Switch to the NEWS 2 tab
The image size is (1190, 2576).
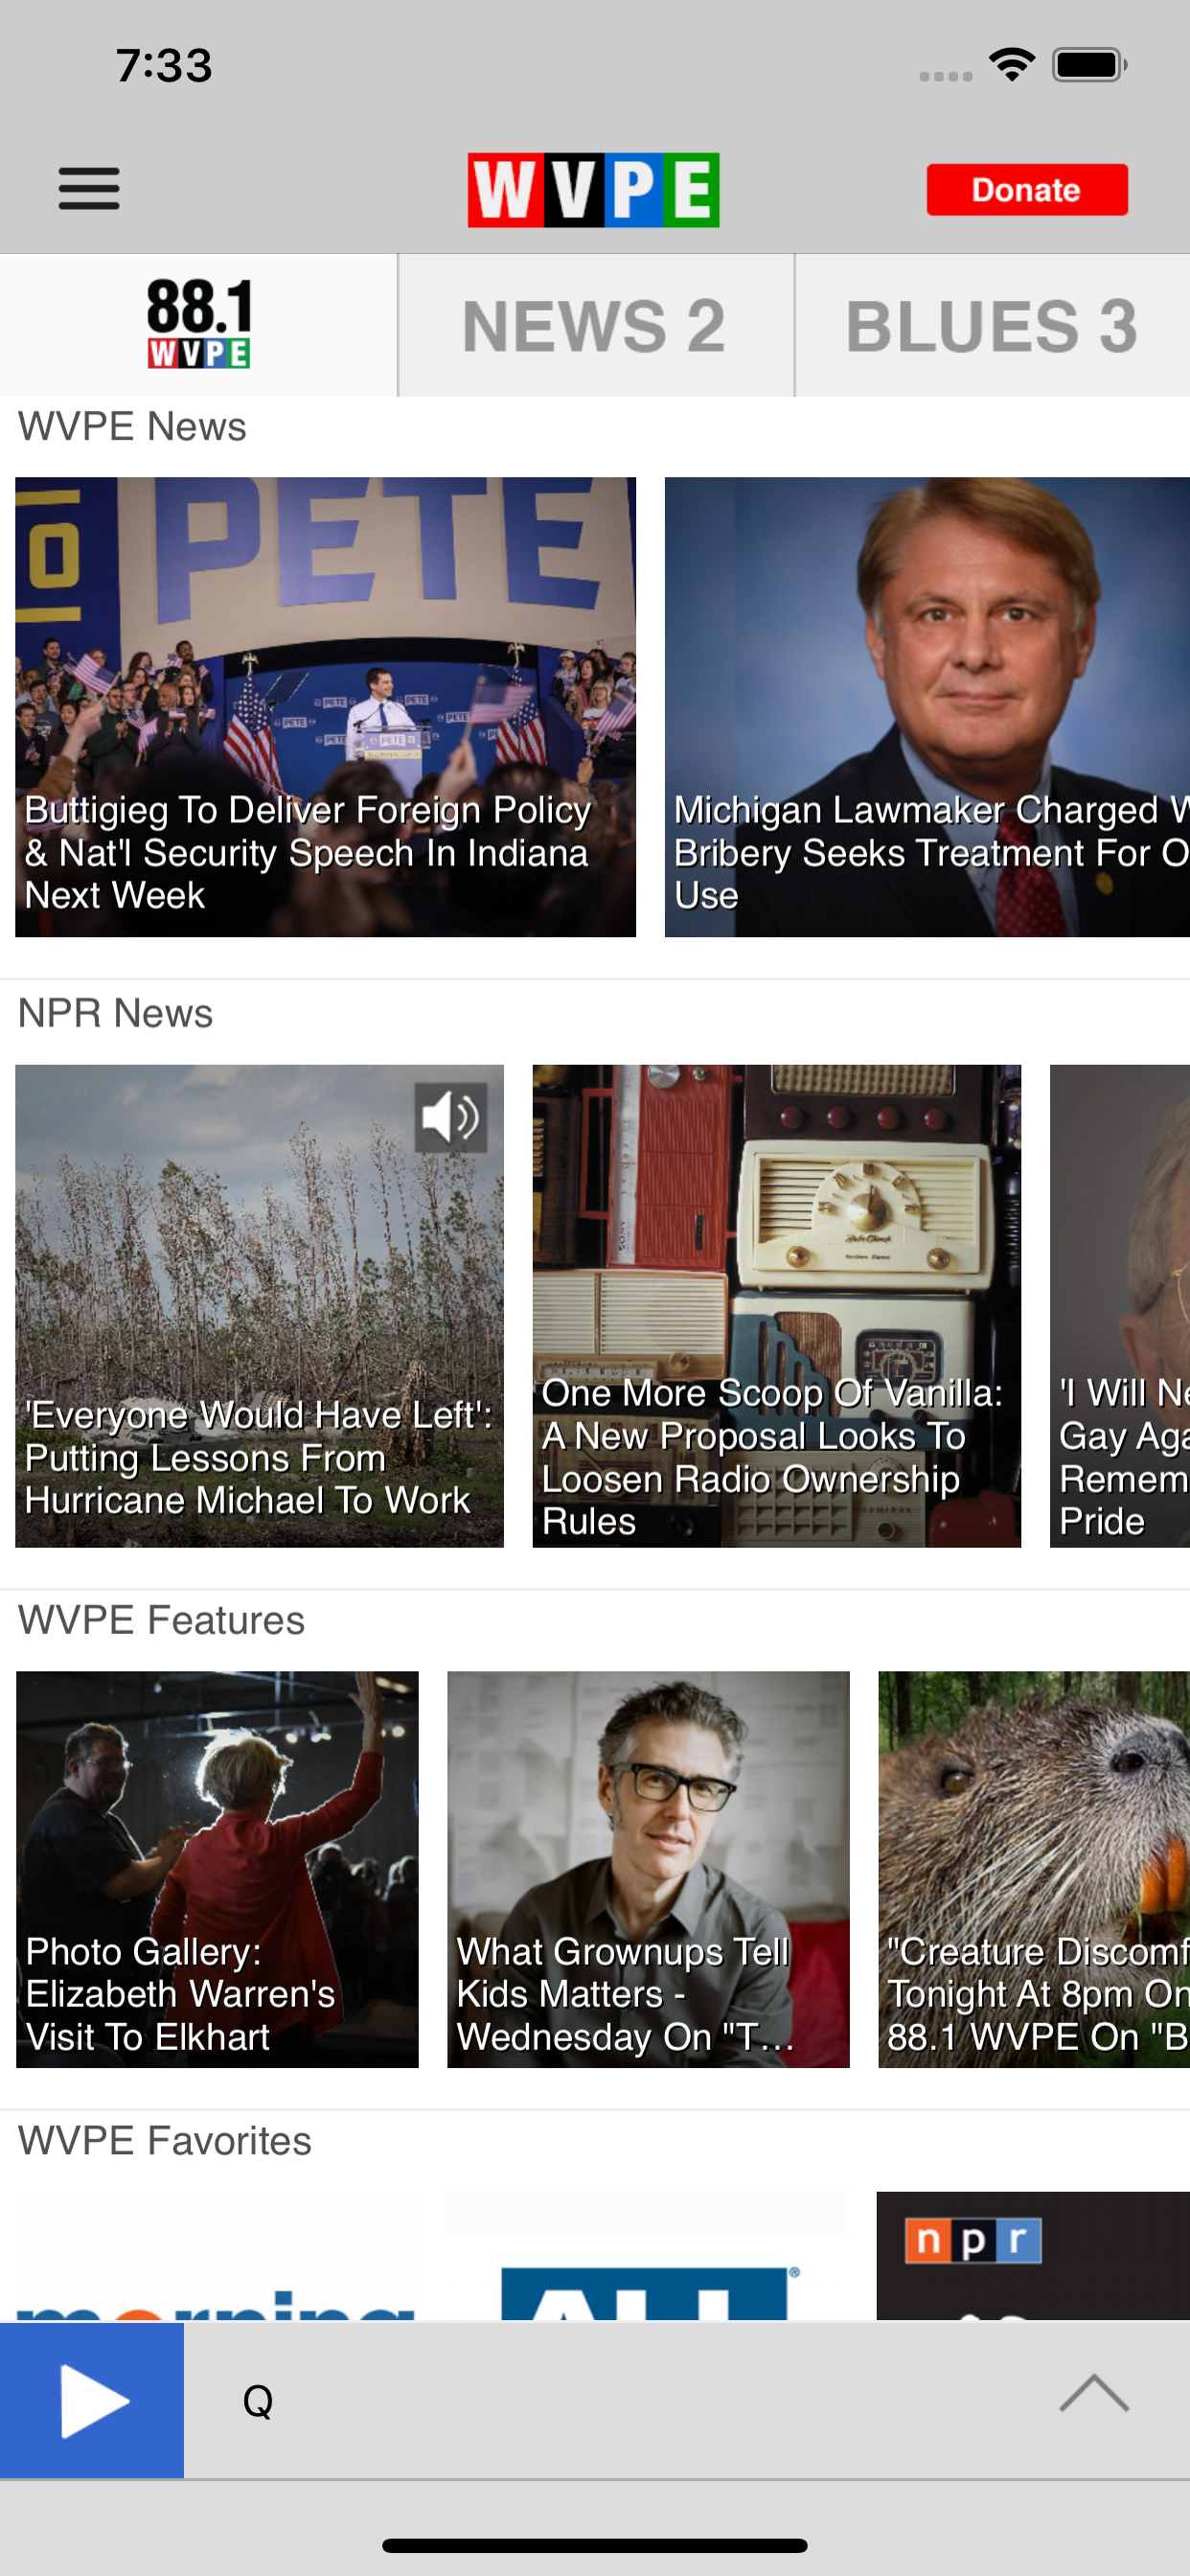pyautogui.click(x=596, y=325)
